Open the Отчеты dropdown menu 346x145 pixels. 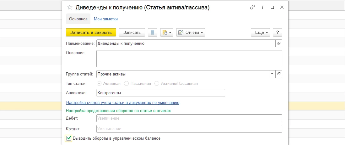[x=191, y=32]
